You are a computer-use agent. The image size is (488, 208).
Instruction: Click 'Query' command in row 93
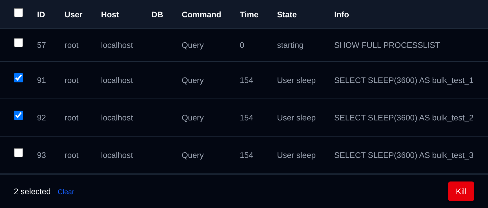(193, 155)
